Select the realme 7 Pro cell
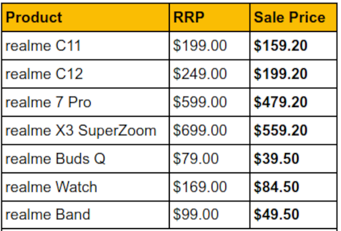 [x=48, y=102]
